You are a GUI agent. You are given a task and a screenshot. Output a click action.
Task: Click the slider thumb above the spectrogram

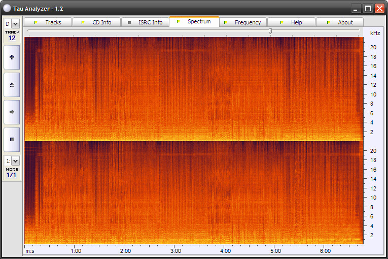click(270, 31)
